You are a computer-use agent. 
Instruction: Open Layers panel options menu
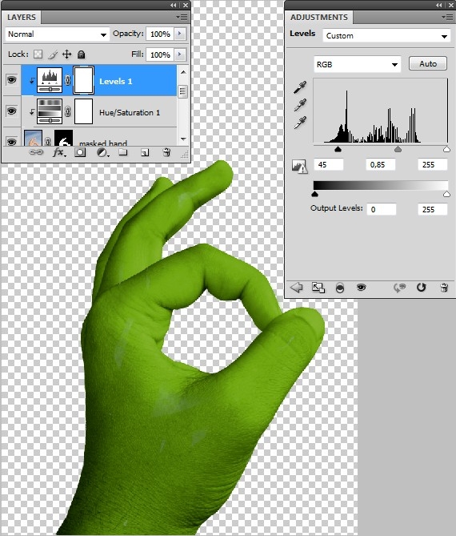click(x=182, y=17)
